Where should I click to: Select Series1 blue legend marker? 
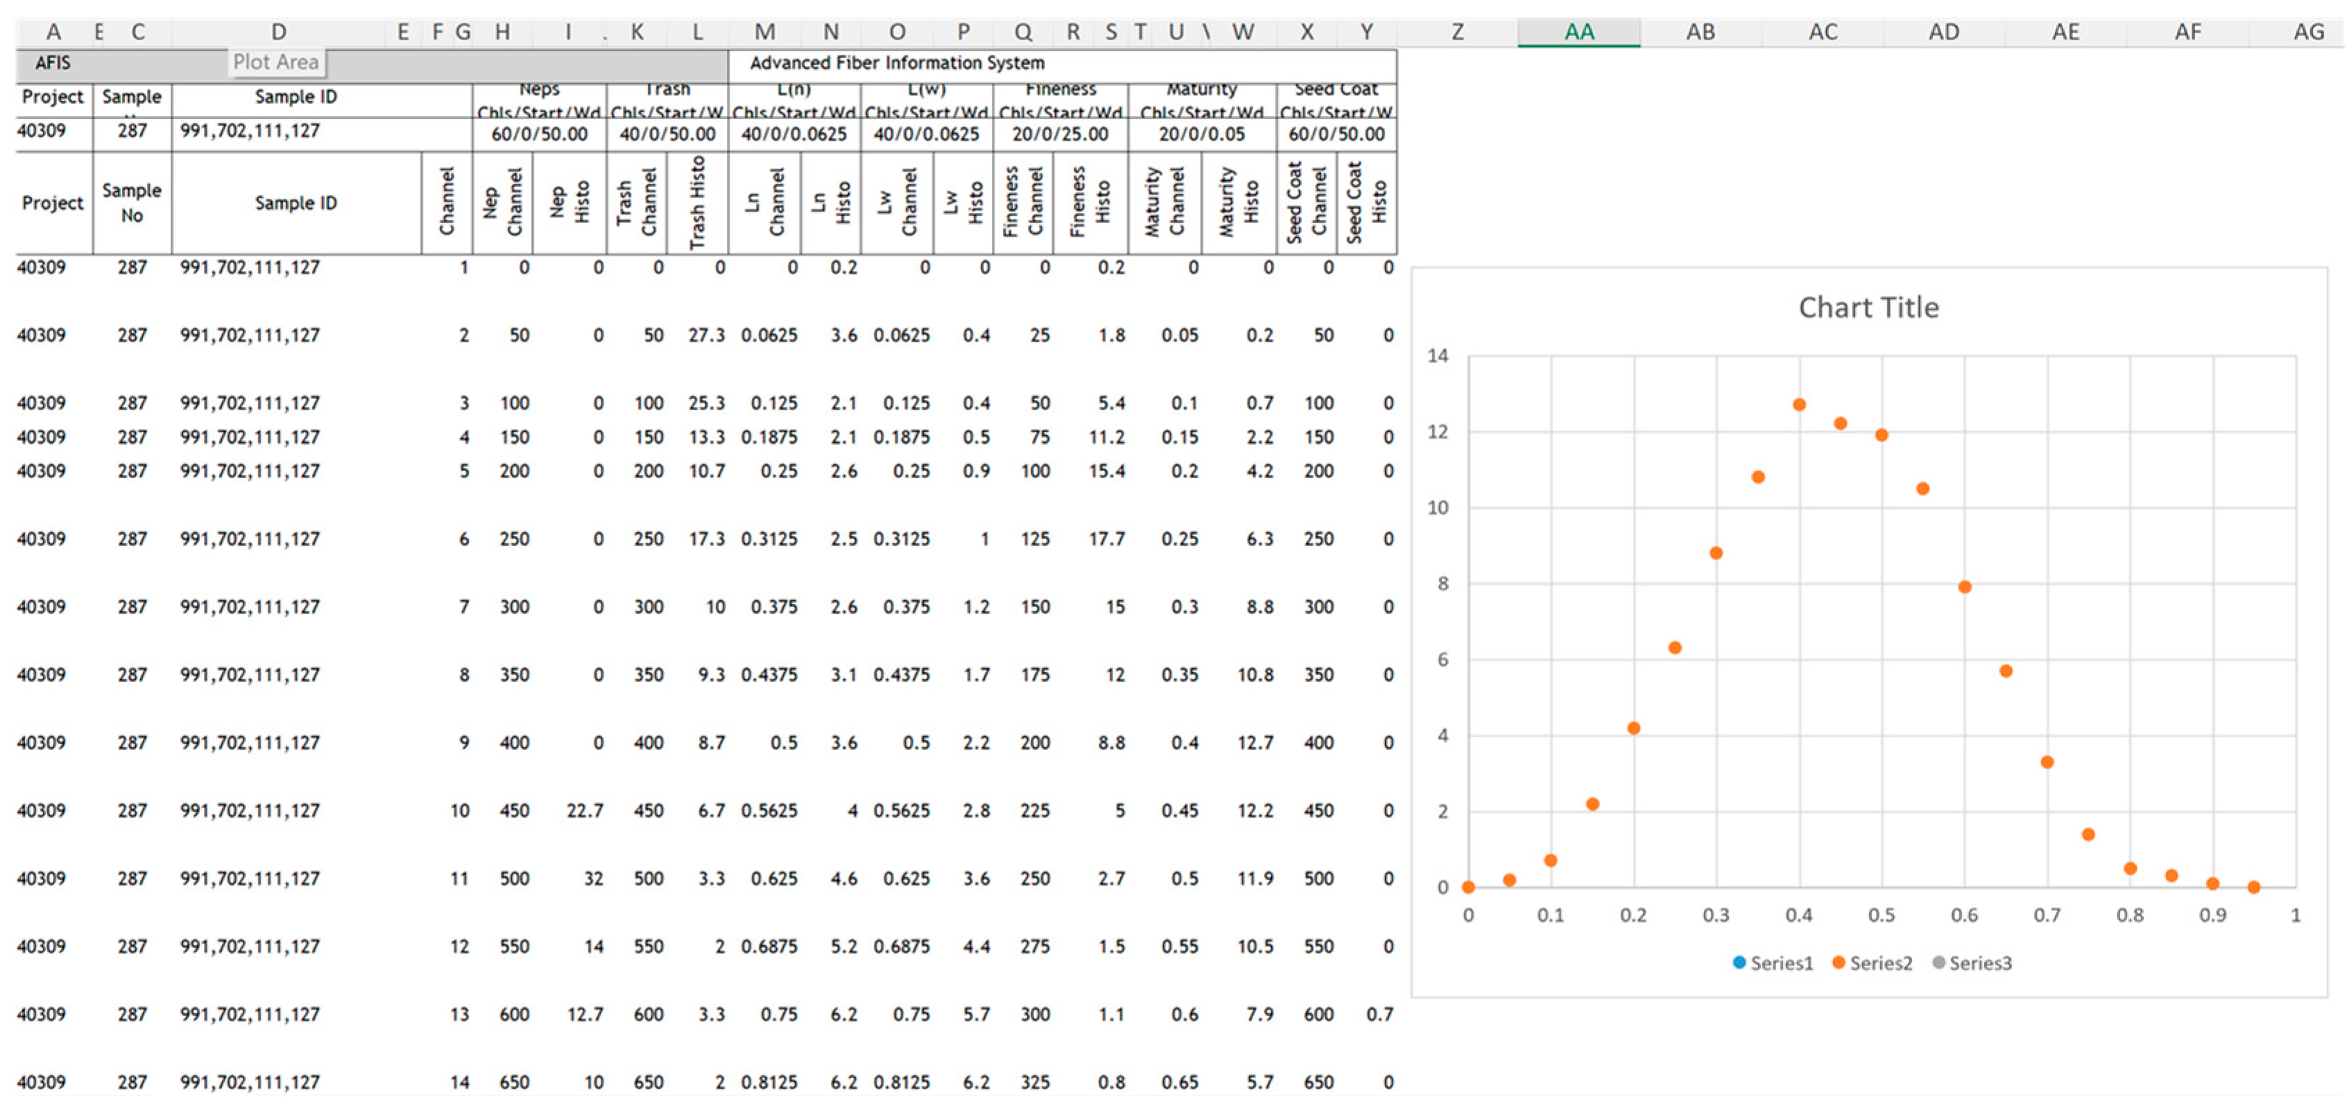[1739, 963]
